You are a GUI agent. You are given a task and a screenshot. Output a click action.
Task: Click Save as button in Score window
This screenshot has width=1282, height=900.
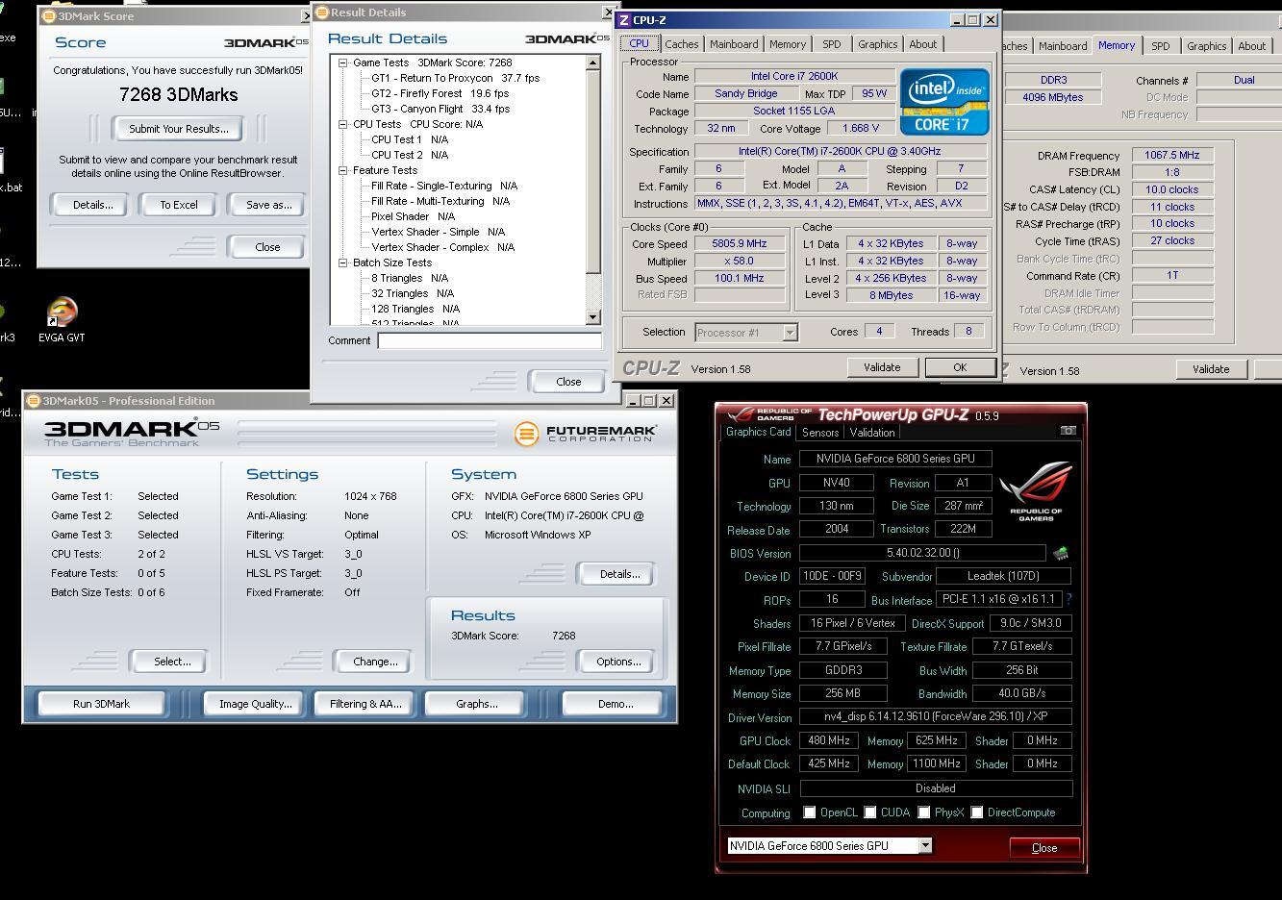point(268,205)
